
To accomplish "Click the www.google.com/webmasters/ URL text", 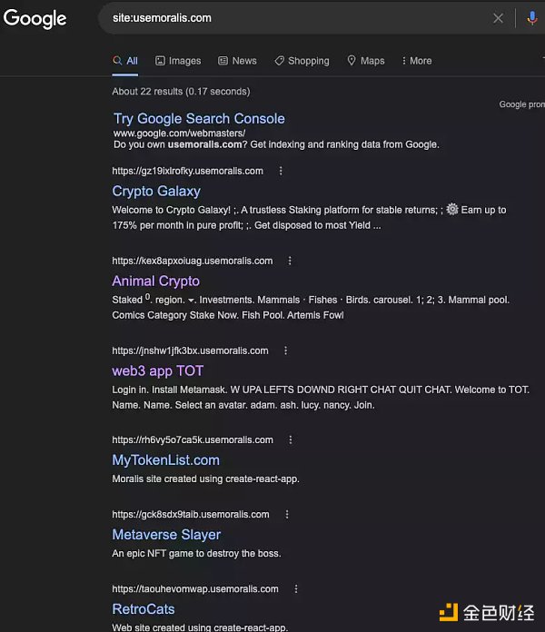I will pyautogui.click(x=179, y=133).
